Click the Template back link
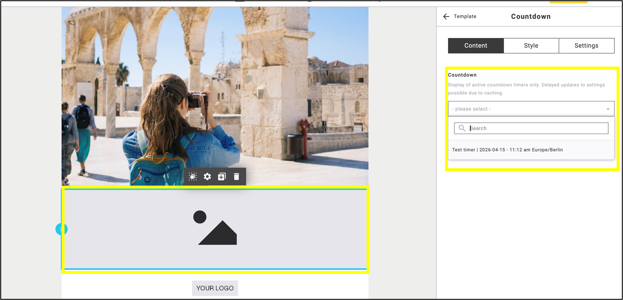Viewport: 623px width, 300px height. [465, 17]
